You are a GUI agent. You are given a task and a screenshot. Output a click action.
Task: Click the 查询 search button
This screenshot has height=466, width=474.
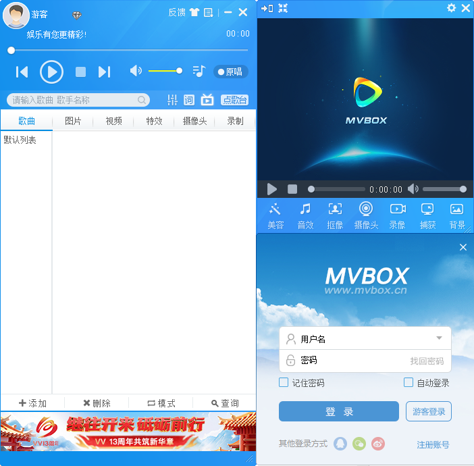click(225, 403)
